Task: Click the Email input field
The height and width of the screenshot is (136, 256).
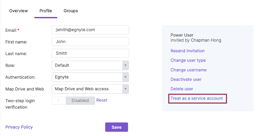Action: coord(90,30)
